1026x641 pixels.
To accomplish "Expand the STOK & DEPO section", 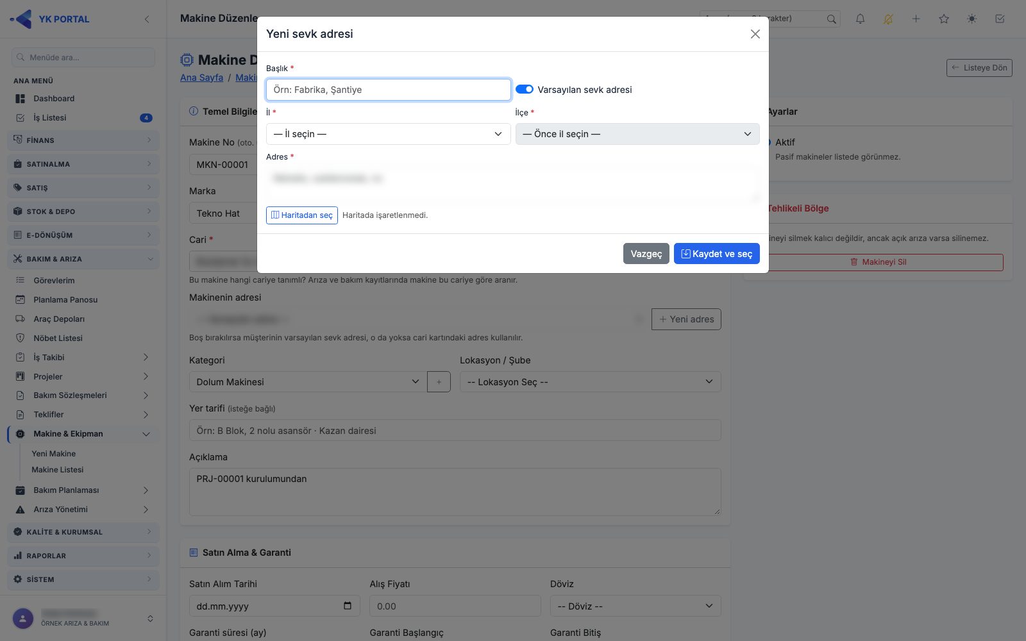I will point(83,212).
